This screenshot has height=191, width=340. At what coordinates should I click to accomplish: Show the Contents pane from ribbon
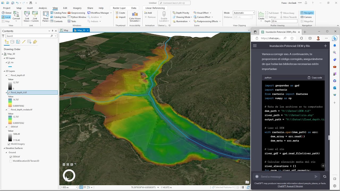[57, 21]
